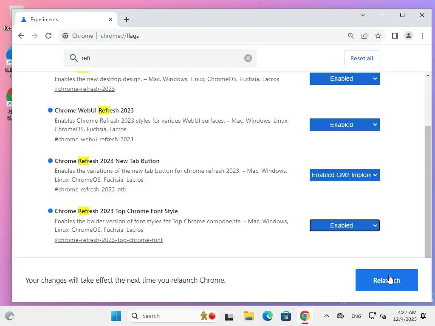Viewport: 435px width, 326px height.
Task: Open the clock showing 4:27 AM
Action: pos(404,316)
